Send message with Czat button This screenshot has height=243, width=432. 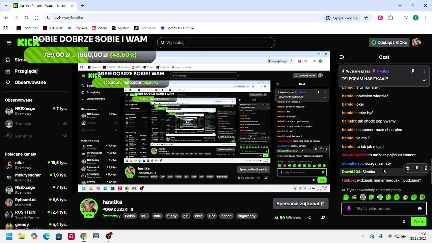[x=418, y=222]
